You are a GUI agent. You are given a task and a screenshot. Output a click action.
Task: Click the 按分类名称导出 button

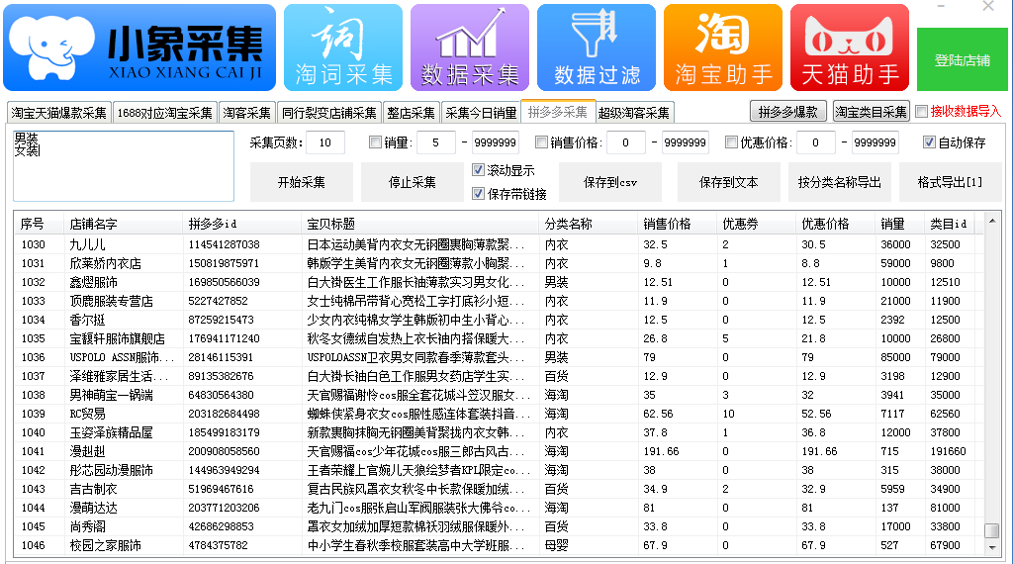point(840,182)
